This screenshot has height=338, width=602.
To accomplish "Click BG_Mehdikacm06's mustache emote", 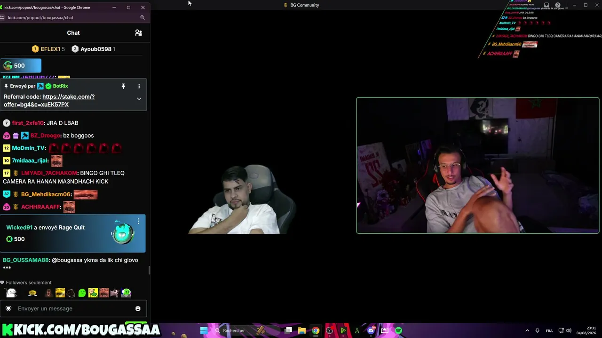I will [x=86, y=194].
